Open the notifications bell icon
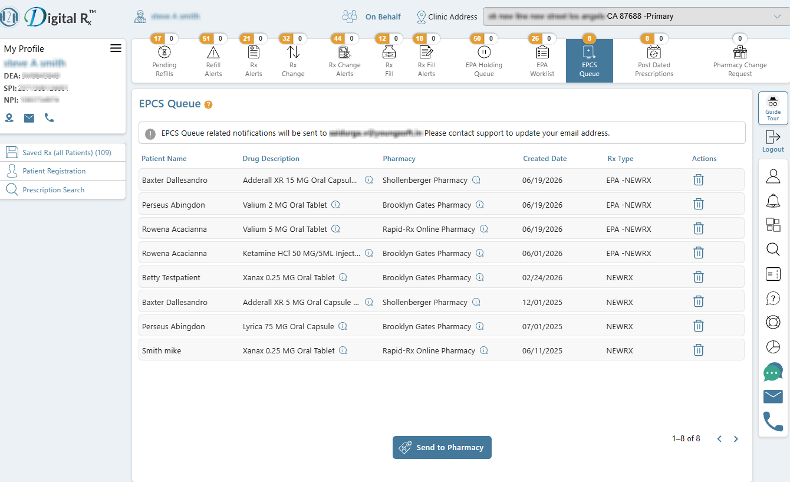 coord(773,200)
